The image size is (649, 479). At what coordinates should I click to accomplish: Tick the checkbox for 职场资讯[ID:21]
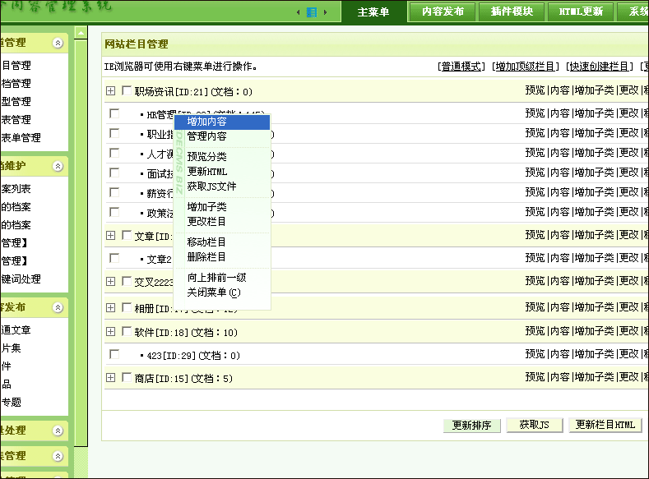pos(127,91)
